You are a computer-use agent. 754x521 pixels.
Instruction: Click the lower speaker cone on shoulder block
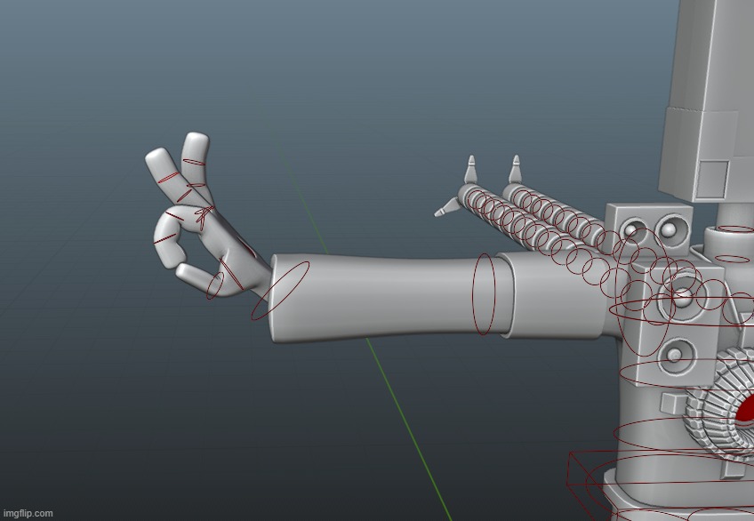click(675, 357)
